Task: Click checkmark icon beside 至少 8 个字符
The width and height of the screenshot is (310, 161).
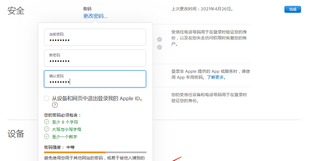Action: (x=47, y=122)
